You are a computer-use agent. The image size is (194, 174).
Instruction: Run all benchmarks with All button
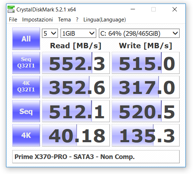pos(26,39)
